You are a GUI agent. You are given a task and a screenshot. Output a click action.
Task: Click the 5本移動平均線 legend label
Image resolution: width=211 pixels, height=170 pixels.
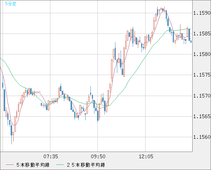[33, 165]
